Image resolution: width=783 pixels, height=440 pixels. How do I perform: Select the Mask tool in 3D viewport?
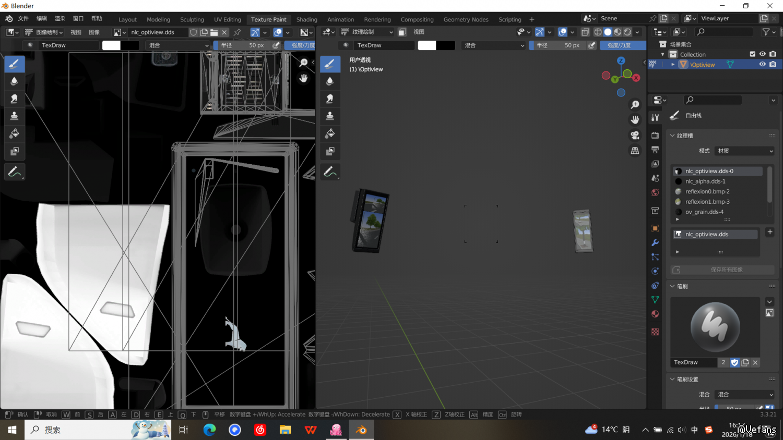click(x=330, y=151)
